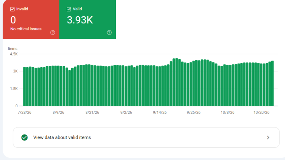This screenshot has height=160, width=285.
Task: Click the 7/28/26 date axis label
Action: pos(24,112)
